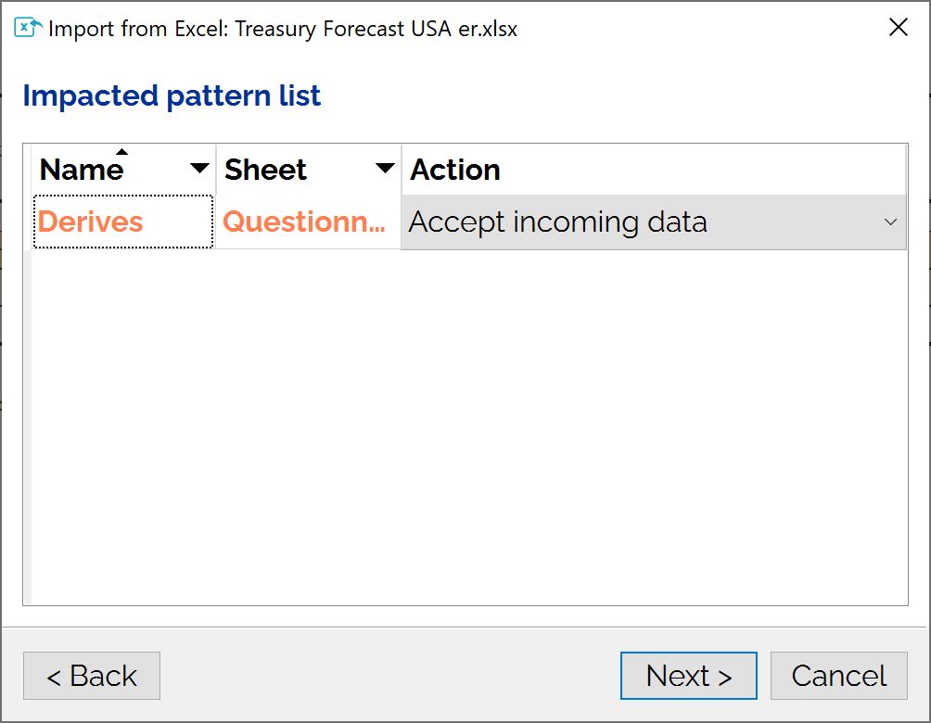
Task: Click the Import from Excel title bar icon
Action: tap(28, 27)
